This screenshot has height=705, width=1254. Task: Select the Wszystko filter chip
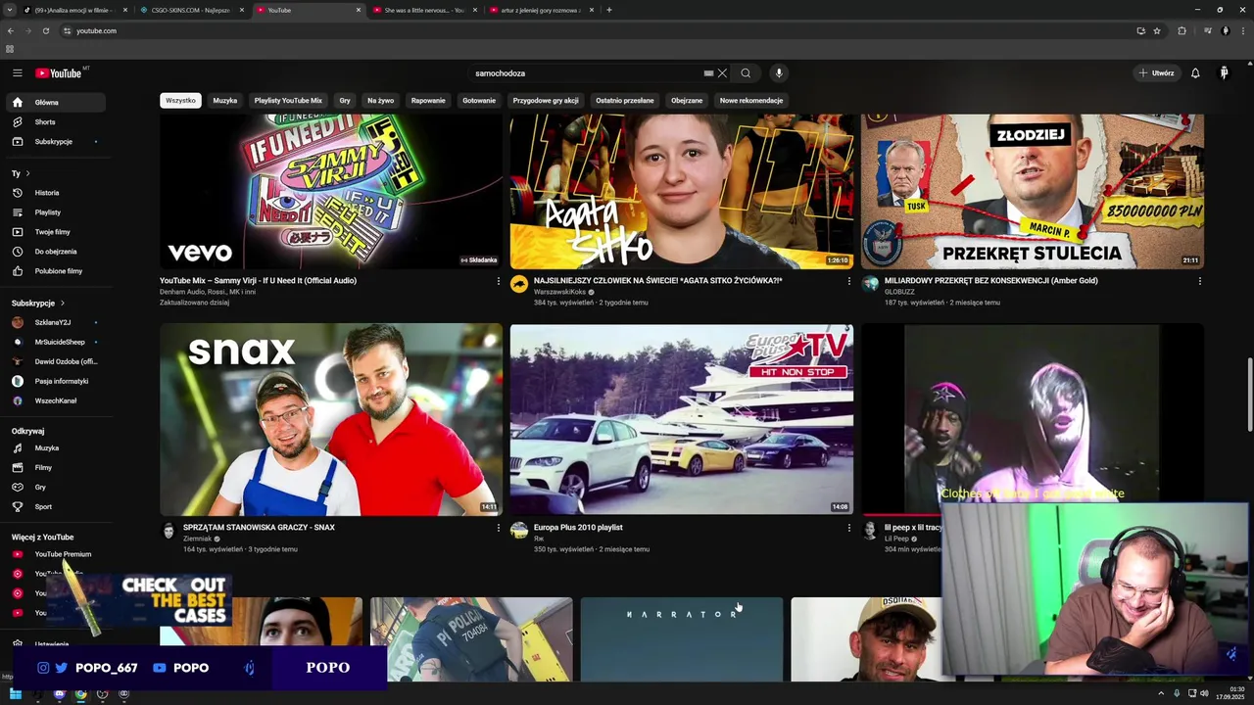click(x=180, y=100)
